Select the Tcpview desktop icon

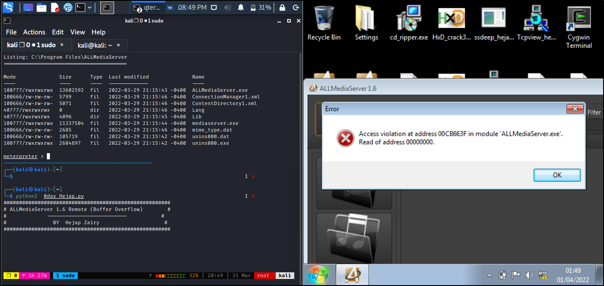536,23
